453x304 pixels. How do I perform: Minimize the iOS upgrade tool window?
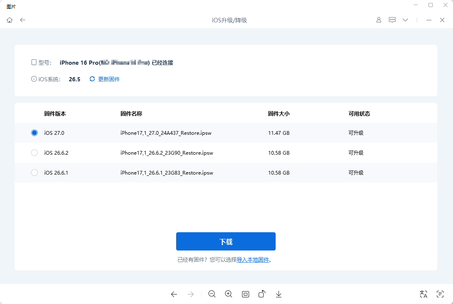tap(429, 20)
